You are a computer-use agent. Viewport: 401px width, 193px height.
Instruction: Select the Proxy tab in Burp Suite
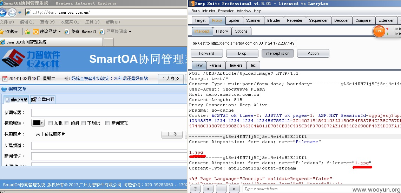click(x=217, y=20)
